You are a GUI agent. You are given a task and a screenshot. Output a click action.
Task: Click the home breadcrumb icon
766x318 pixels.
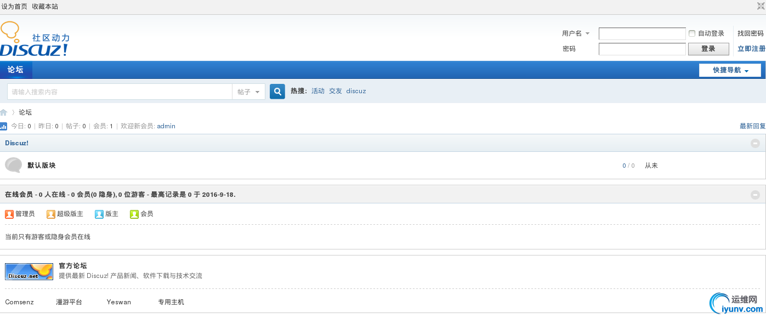4,112
